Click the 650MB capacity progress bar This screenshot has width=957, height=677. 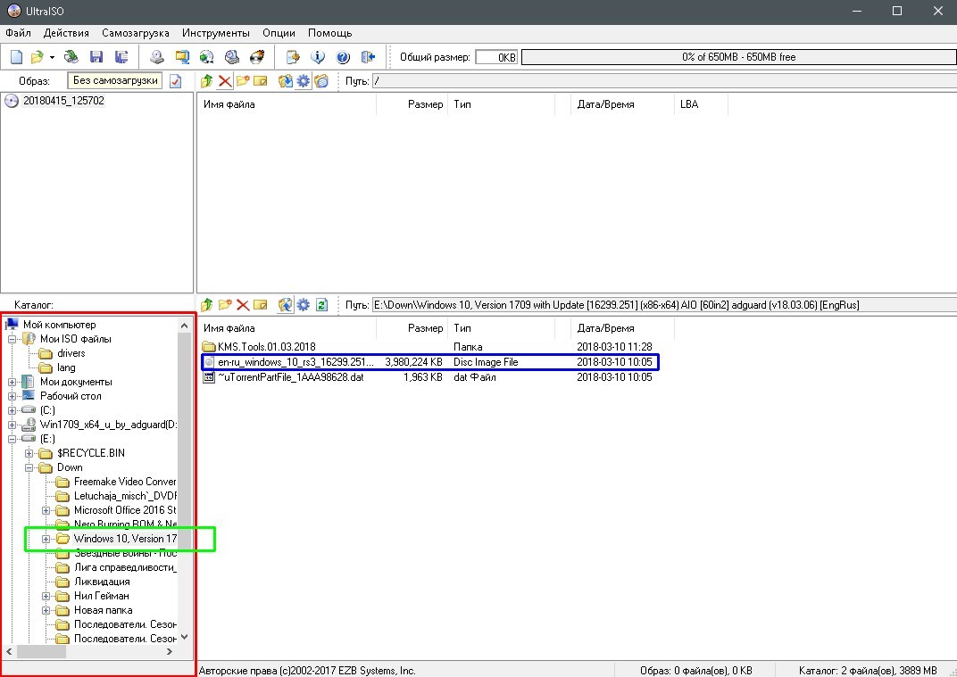click(738, 57)
